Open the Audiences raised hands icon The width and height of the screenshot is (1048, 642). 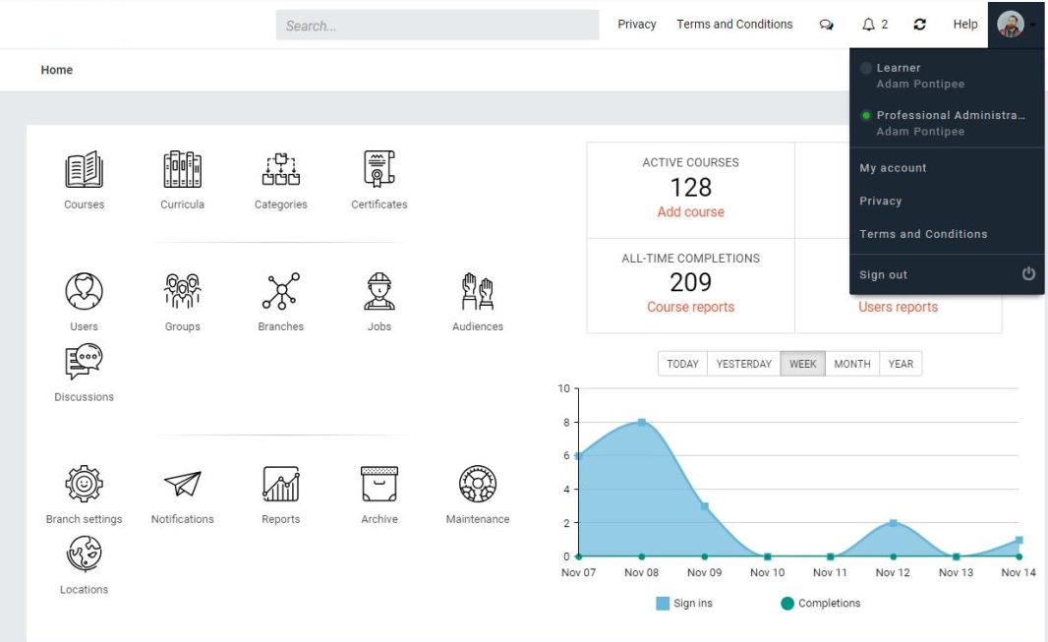[x=477, y=291]
